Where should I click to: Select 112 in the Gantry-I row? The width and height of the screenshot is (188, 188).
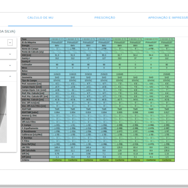point(167,58)
